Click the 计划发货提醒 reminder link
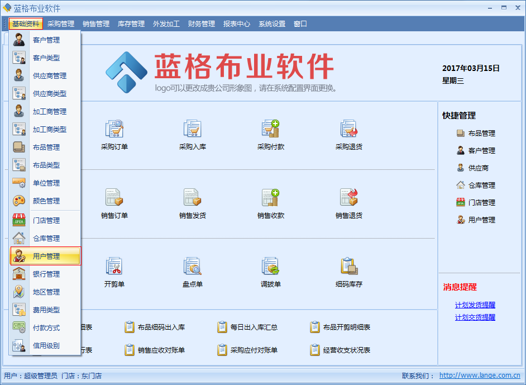The image size is (526, 385). [x=475, y=305]
